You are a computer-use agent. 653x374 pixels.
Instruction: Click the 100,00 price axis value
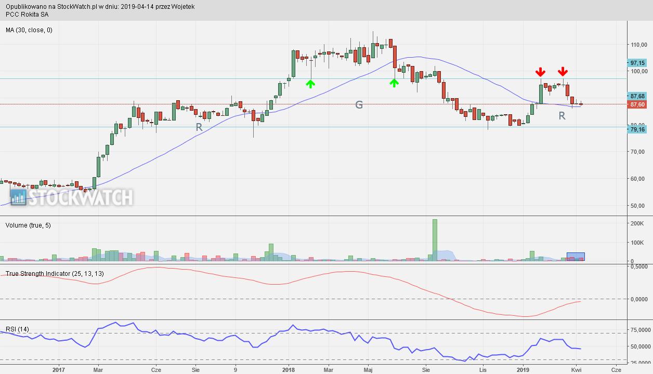tap(638, 71)
